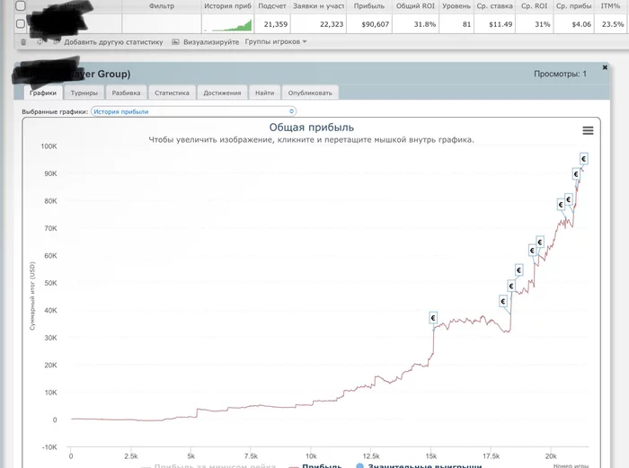Click the ITM value 23.5%
This screenshot has height=468, width=629.
(613, 24)
